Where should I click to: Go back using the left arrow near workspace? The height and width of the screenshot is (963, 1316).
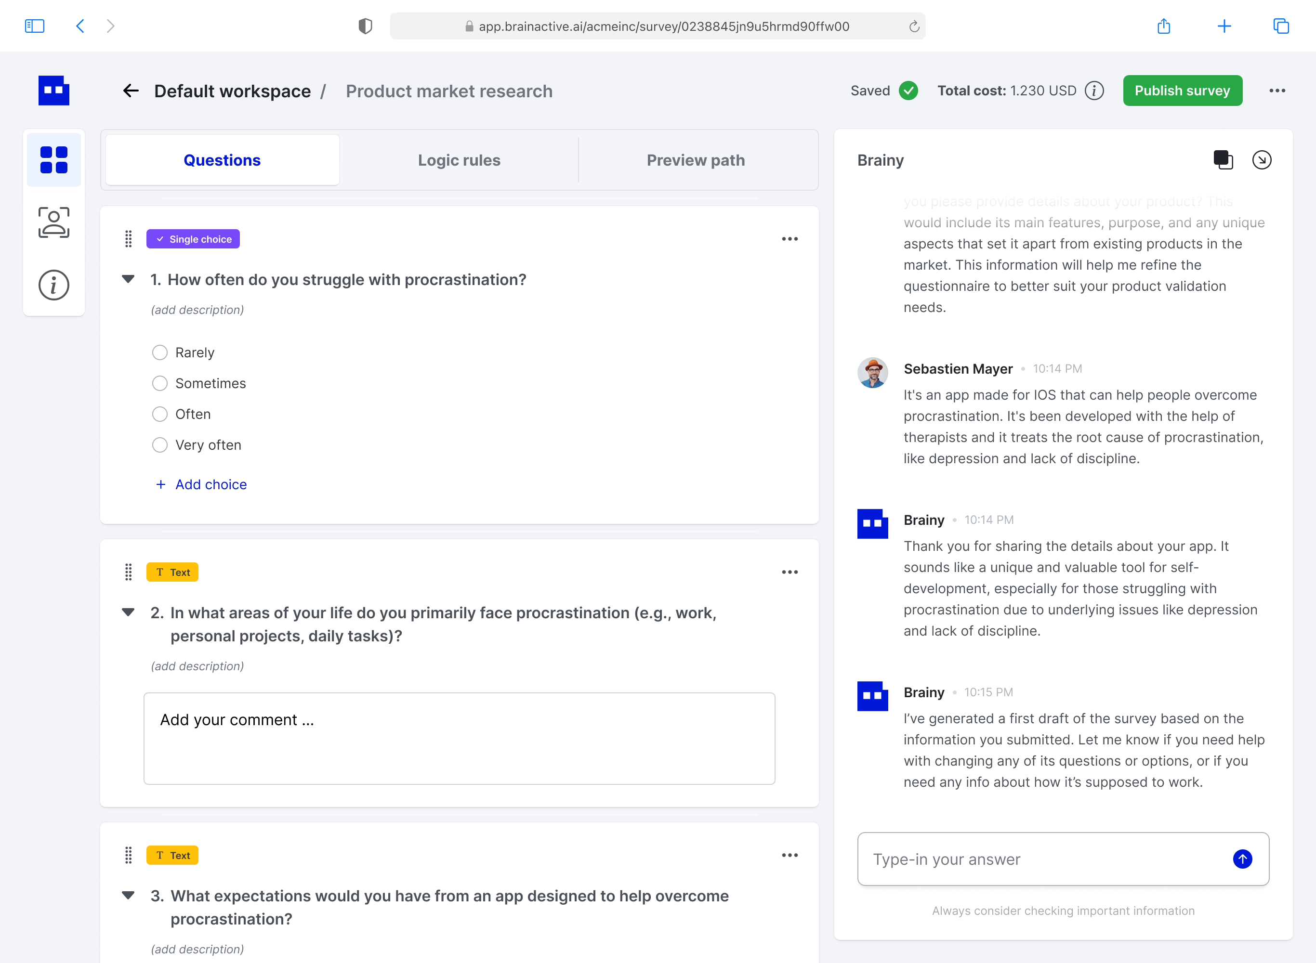(x=131, y=91)
